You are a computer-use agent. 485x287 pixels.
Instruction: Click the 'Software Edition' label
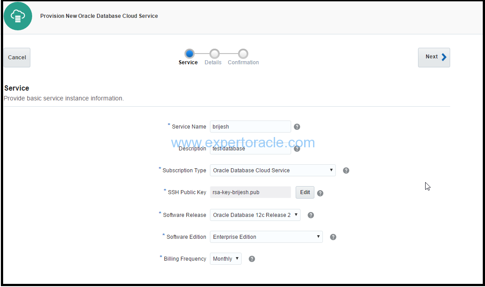point(186,237)
